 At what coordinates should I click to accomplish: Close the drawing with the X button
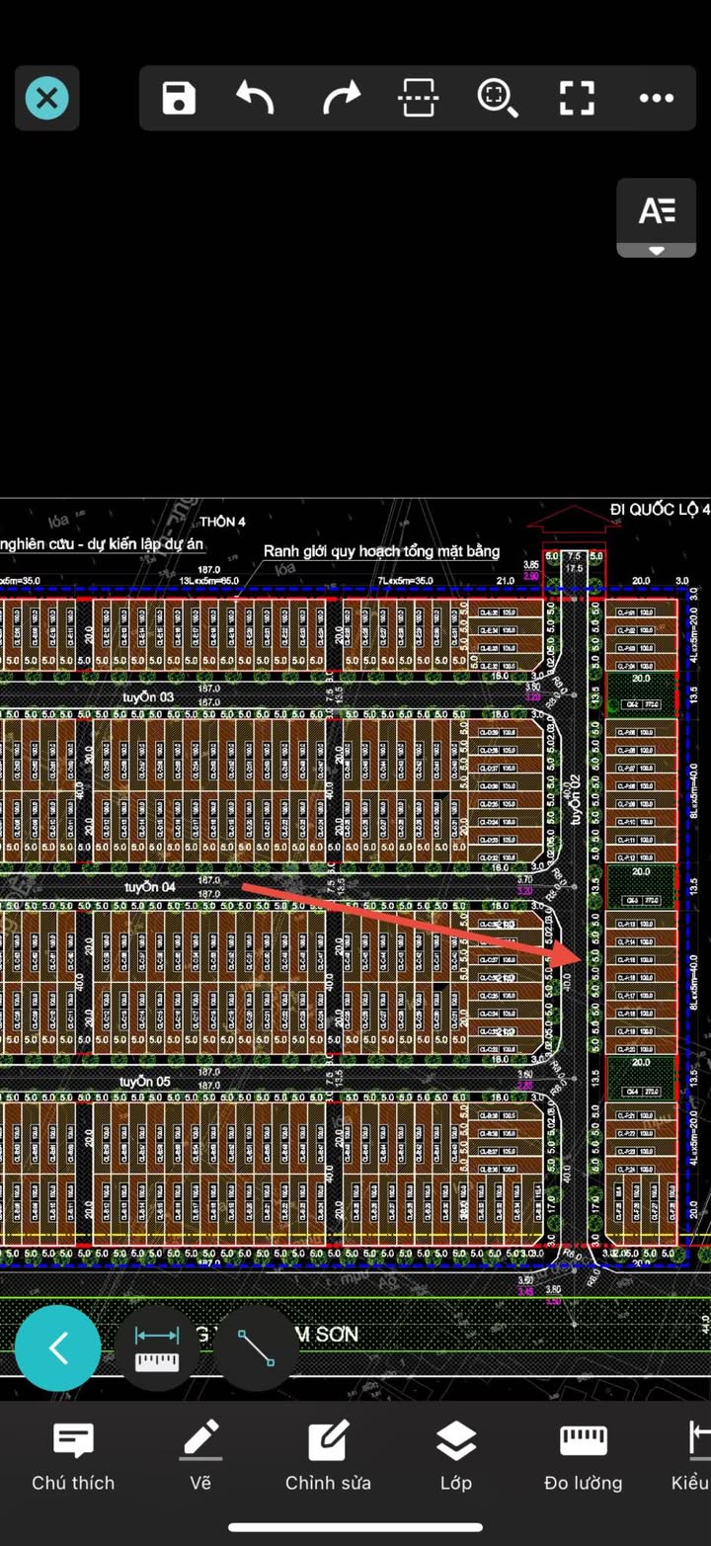[46, 98]
